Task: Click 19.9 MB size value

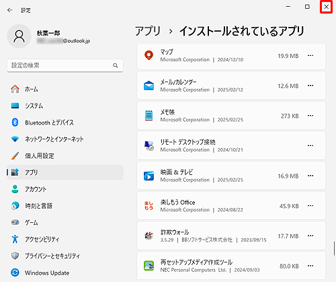Action: click(288, 56)
